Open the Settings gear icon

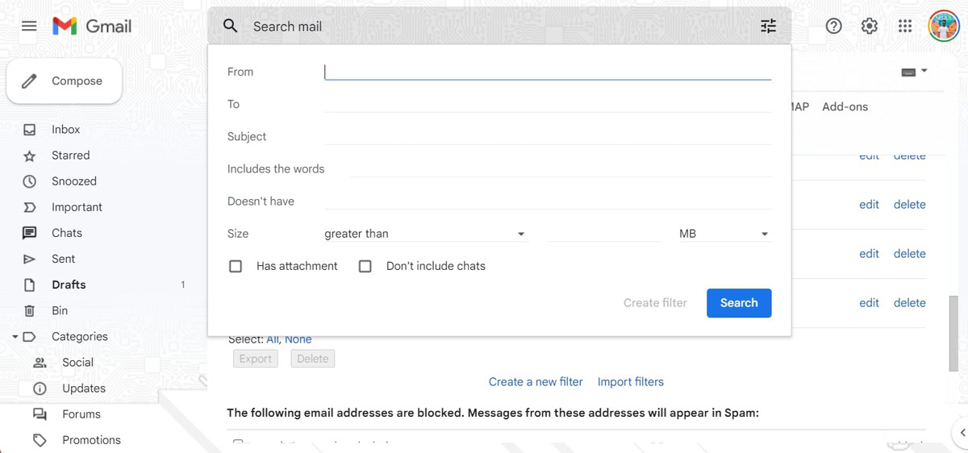pyautogui.click(x=870, y=26)
